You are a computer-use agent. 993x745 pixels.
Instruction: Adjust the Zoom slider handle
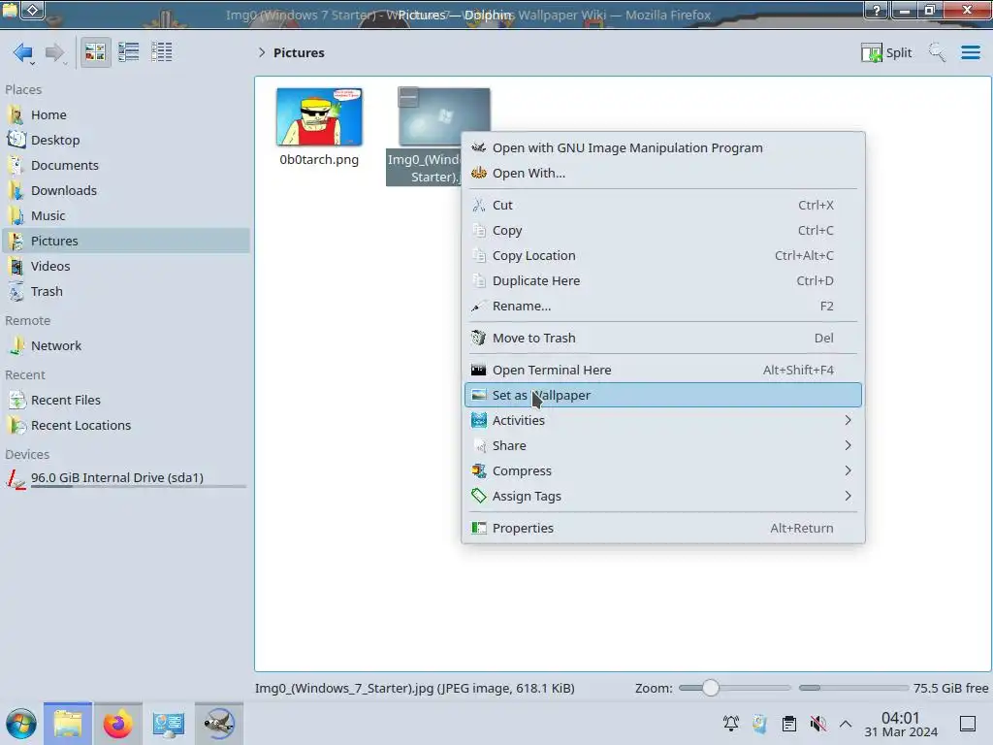click(x=711, y=688)
